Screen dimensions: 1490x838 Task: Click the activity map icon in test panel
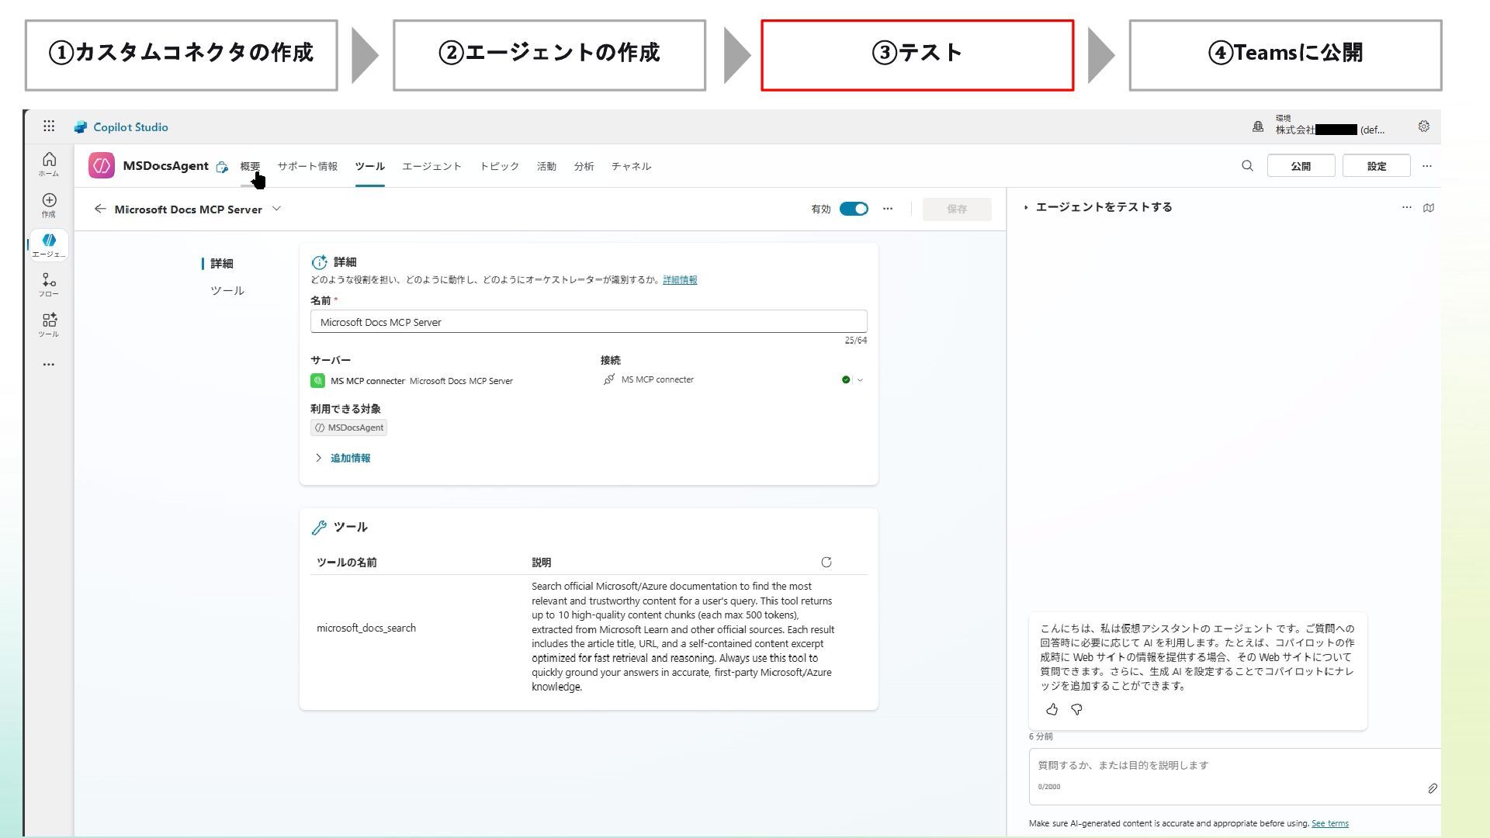click(1429, 207)
